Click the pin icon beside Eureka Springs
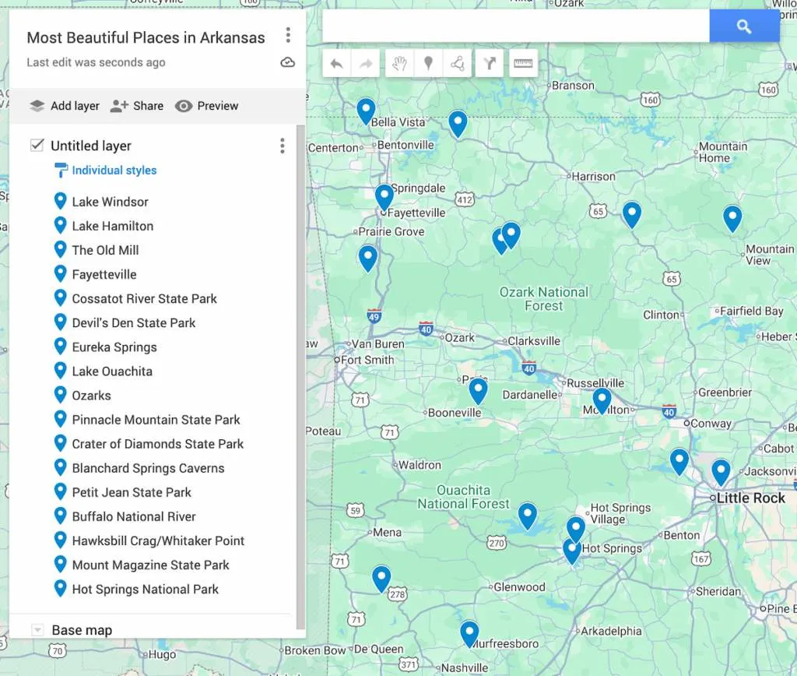The height and width of the screenshot is (676, 797). point(60,347)
